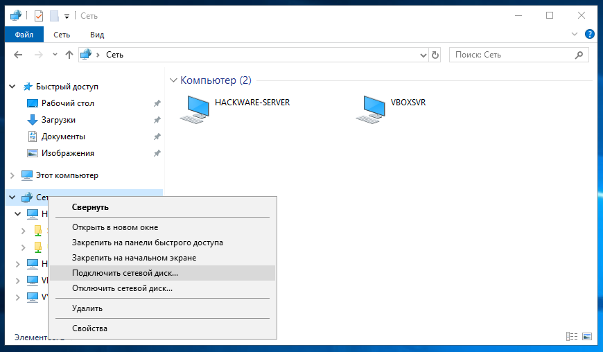The width and height of the screenshot is (603, 352).
Task: Click the Properties icon in the title bar
Action: click(39, 15)
